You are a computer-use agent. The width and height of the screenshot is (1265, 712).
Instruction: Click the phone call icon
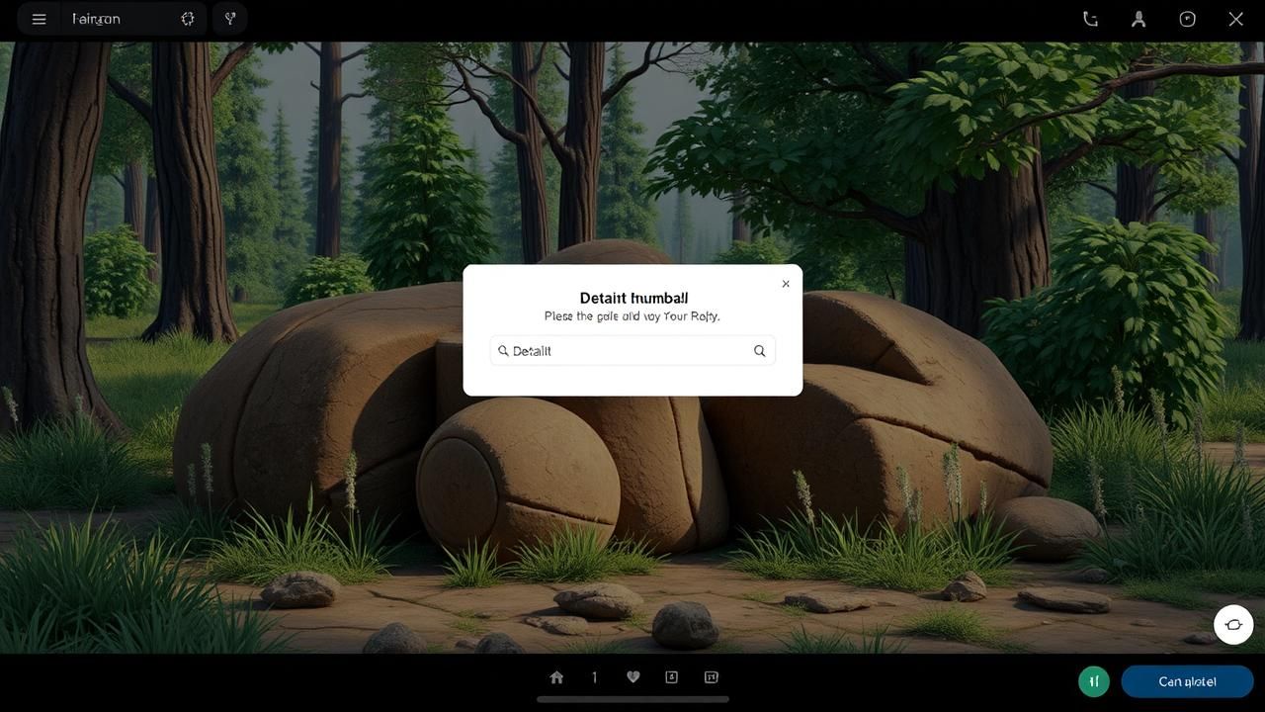[1090, 19]
